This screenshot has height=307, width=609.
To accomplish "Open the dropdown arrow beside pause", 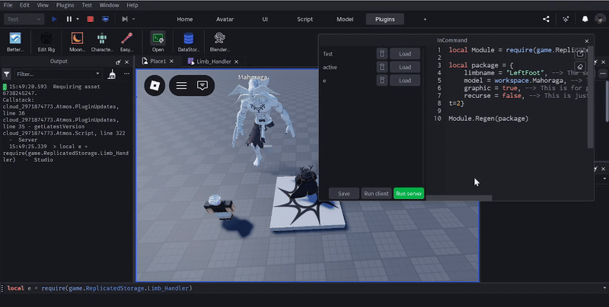I will point(78,19).
